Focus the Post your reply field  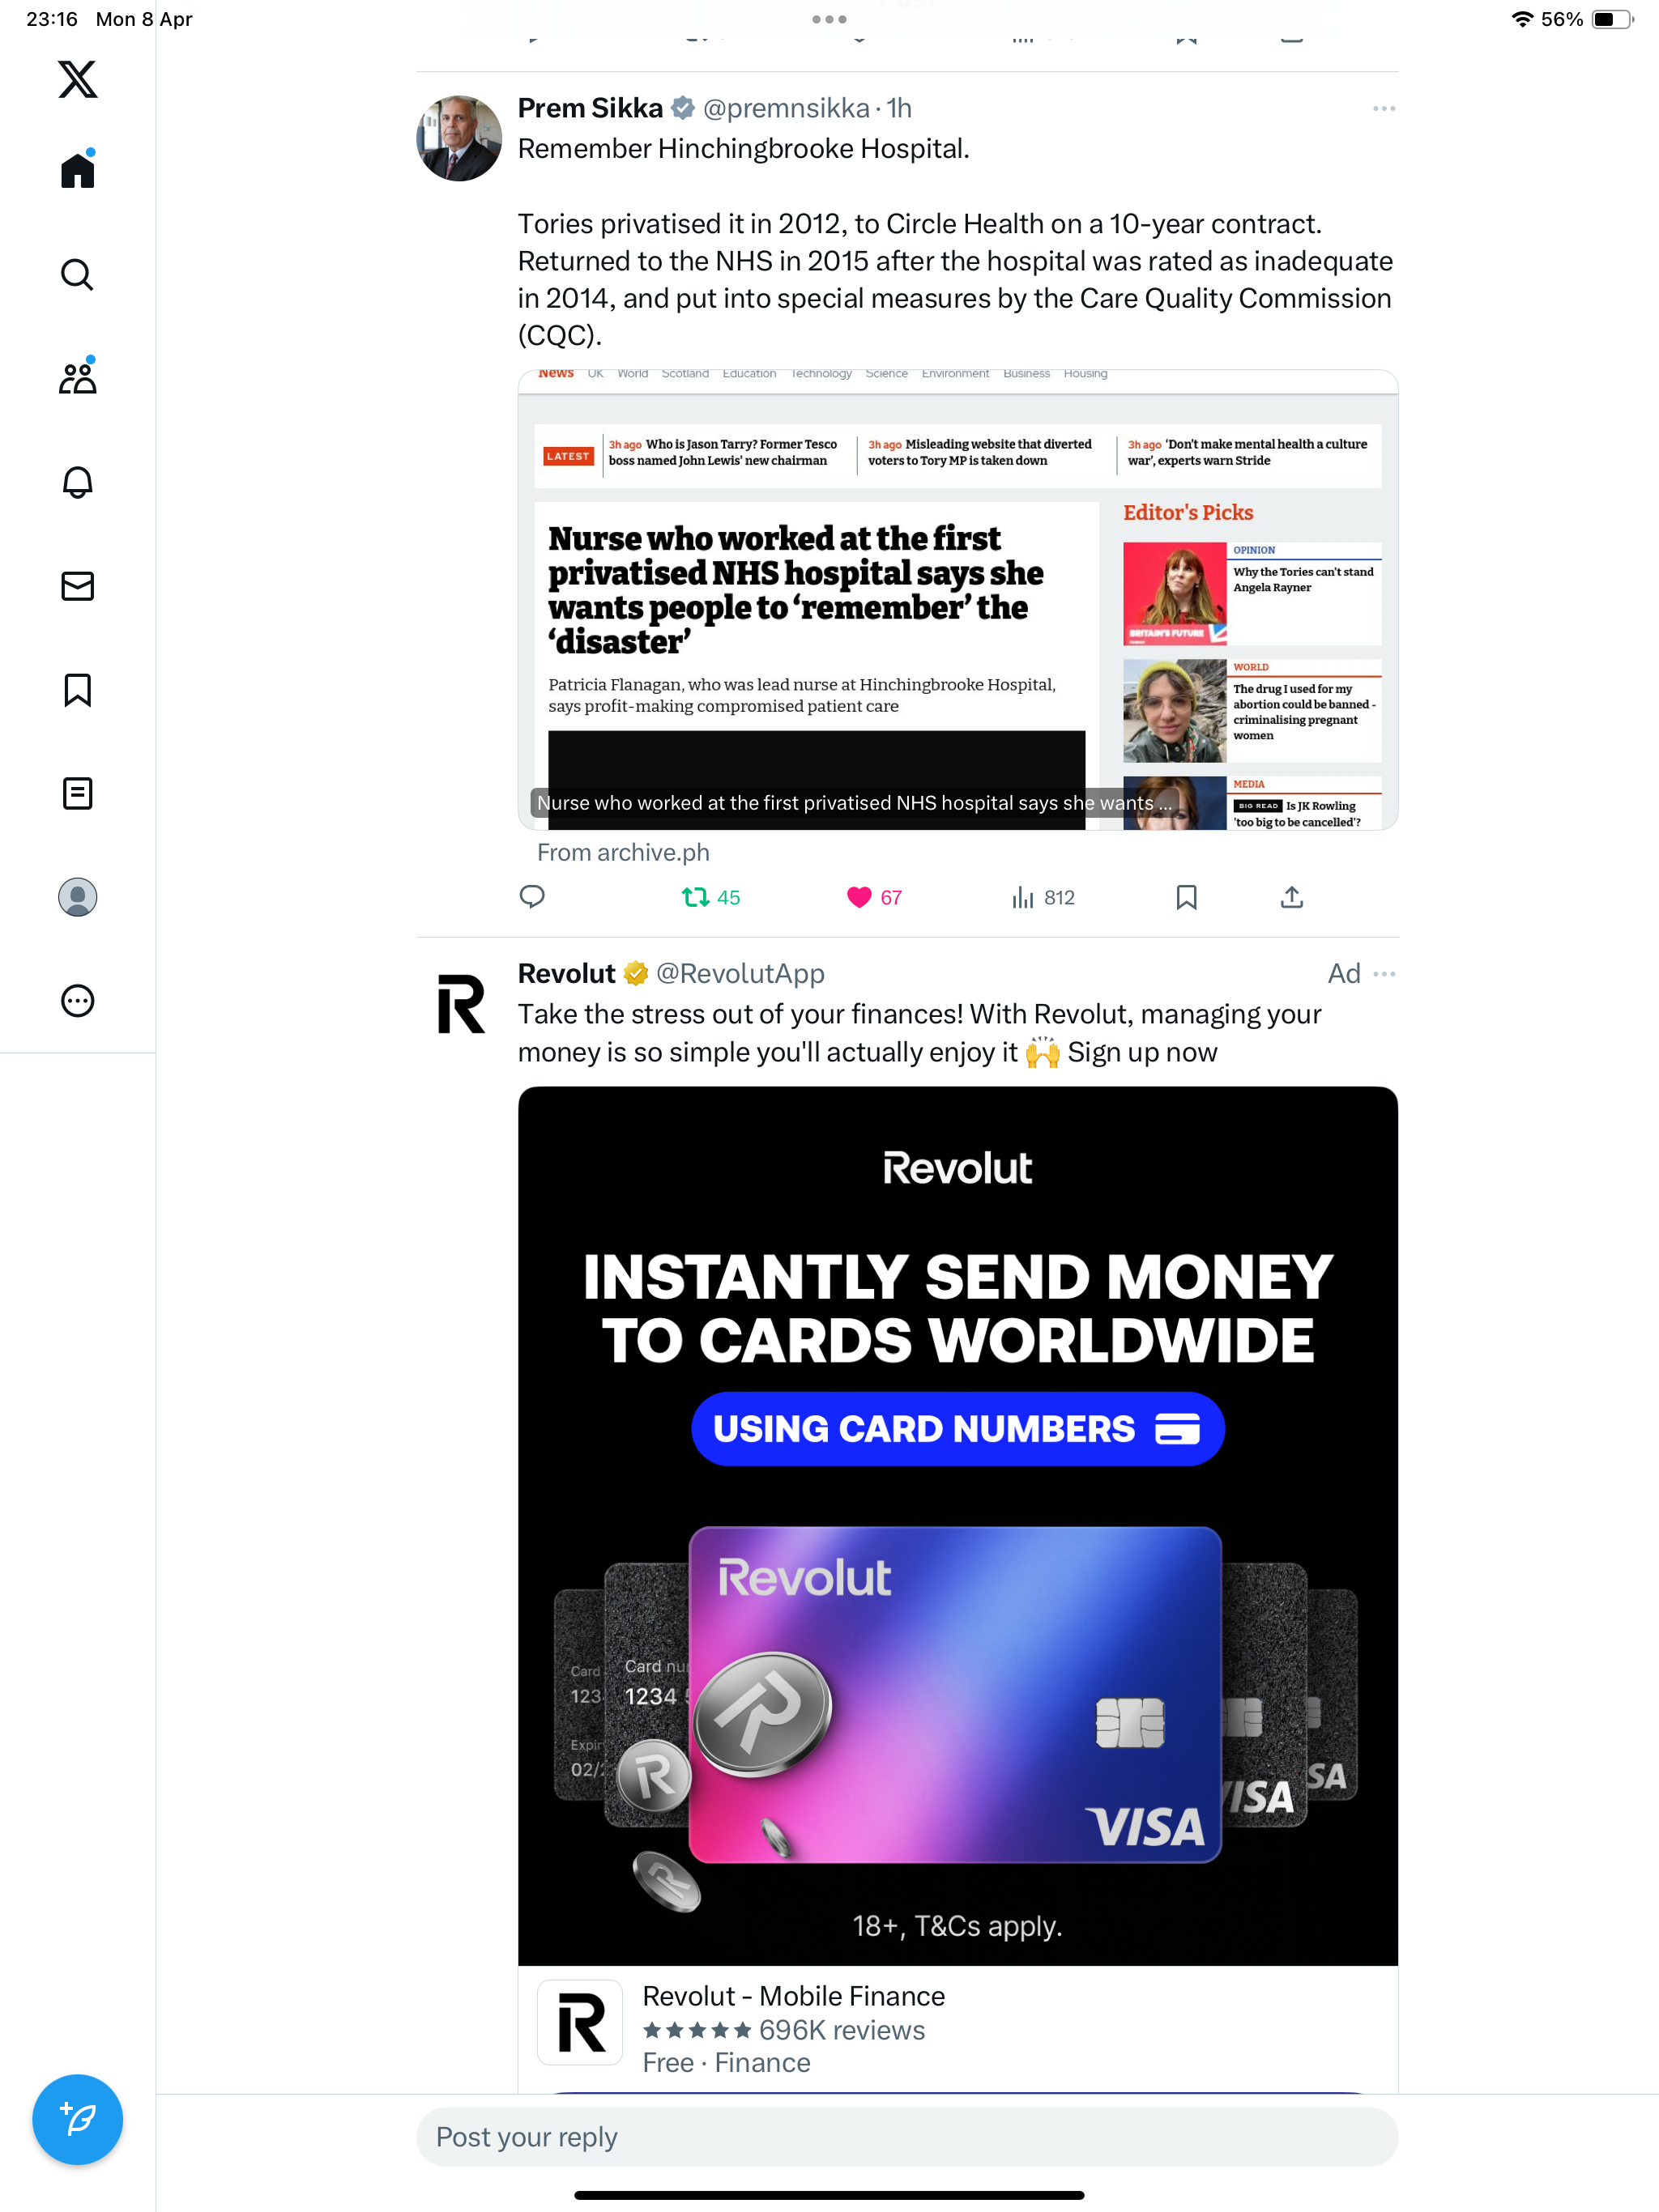click(906, 2137)
